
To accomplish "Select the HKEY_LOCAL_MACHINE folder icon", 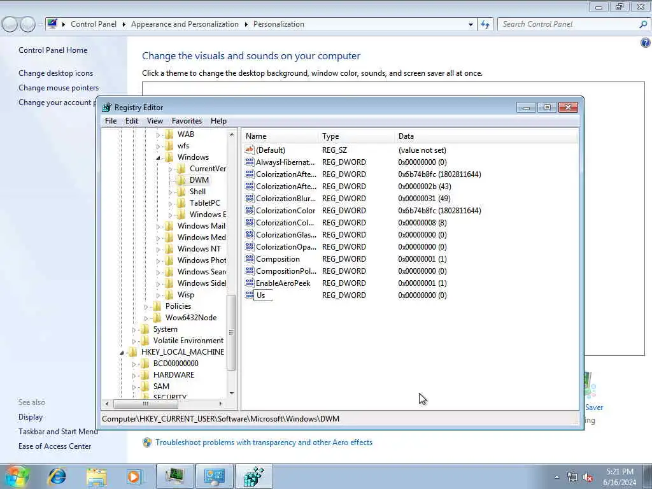I will (x=132, y=351).
